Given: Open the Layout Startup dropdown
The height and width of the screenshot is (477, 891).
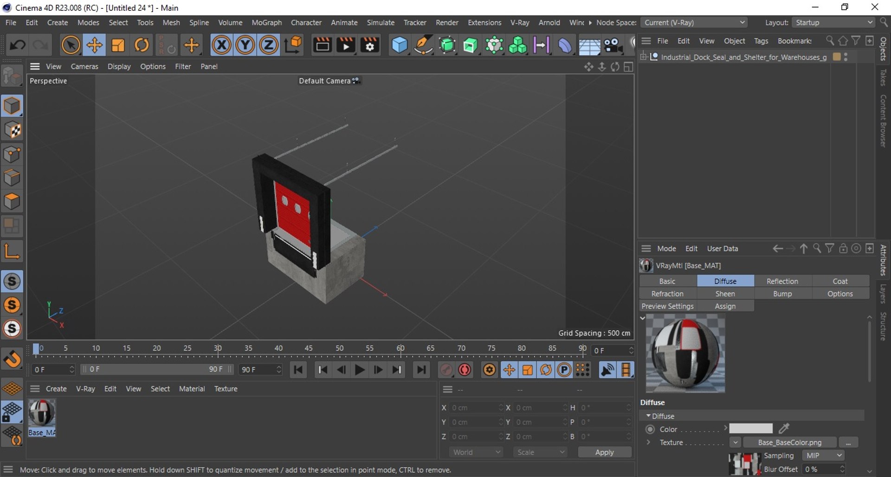Looking at the screenshot, I should (x=833, y=22).
